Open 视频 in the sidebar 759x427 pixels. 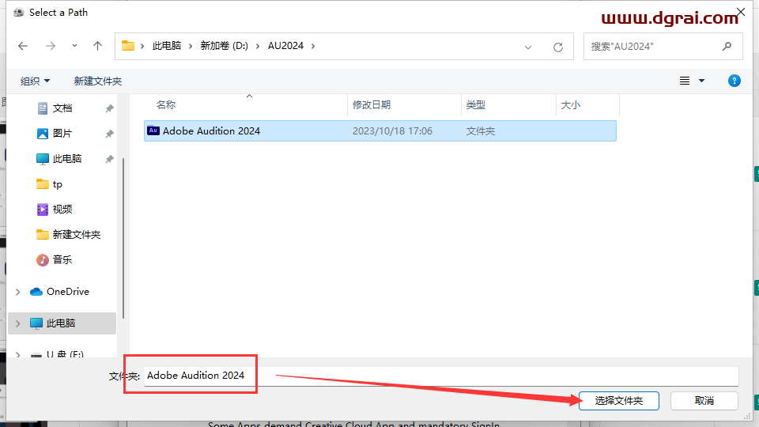point(62,209)
